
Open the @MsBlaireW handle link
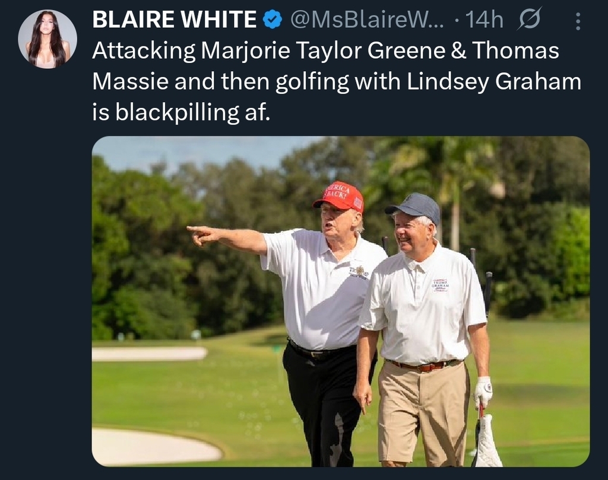pos(368,20)
